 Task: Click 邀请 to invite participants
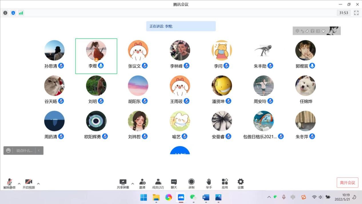tap(142, 183)
